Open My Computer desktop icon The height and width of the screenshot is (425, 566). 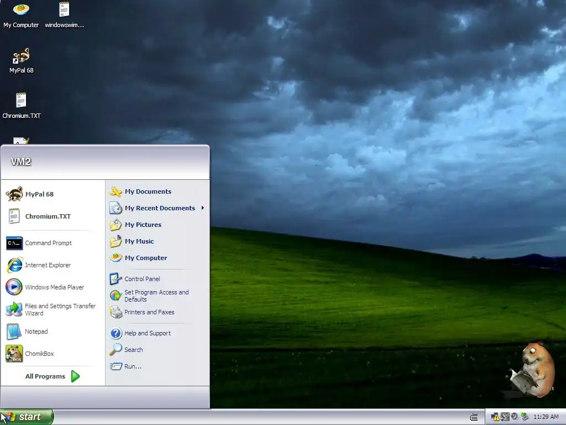(21, 15)
